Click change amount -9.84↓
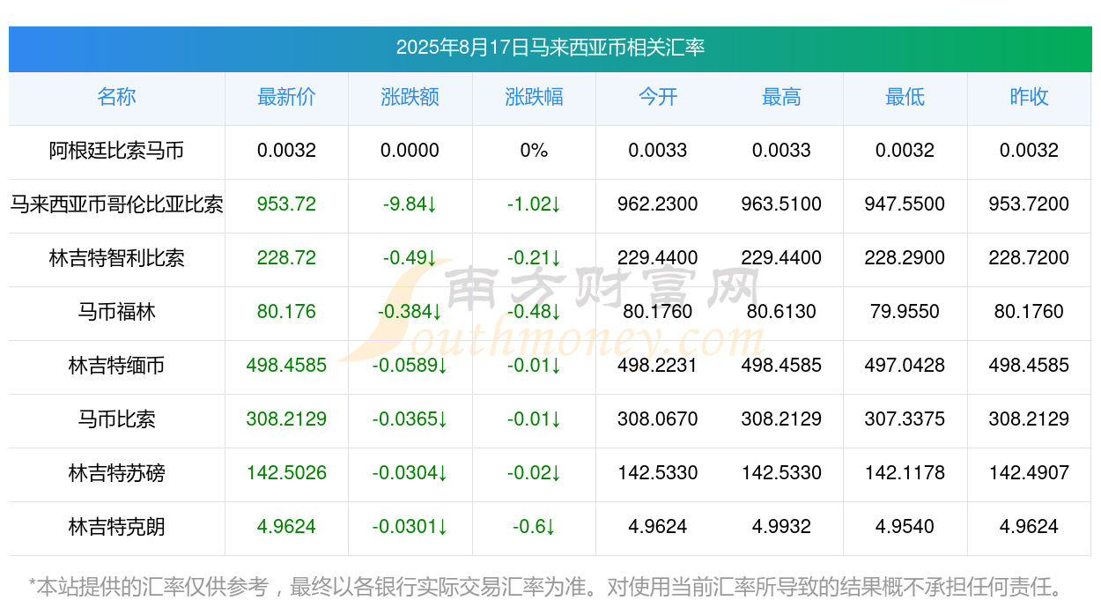The image size is (1101, 615). pos(410,204)
